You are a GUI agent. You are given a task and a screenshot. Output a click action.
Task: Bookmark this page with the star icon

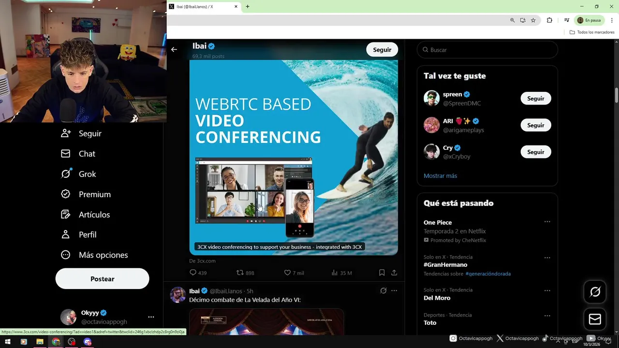click(x=533, y=20)
